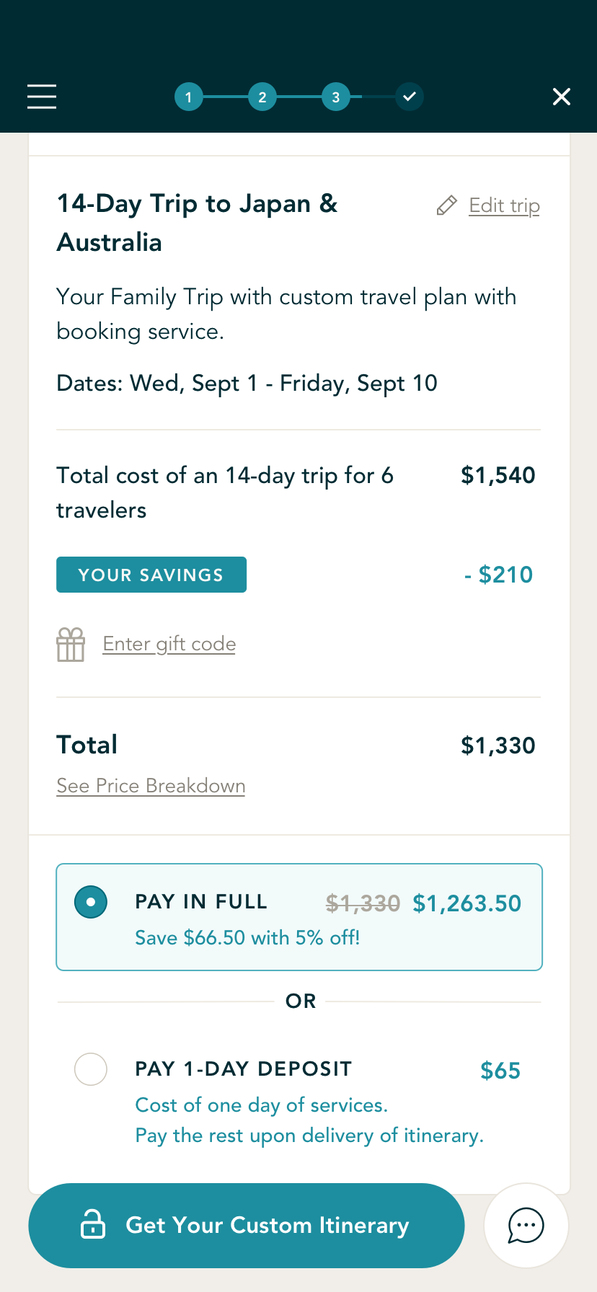Close the checkout screen
This screenshot has width=597, height=1292.
click(561, 97)
